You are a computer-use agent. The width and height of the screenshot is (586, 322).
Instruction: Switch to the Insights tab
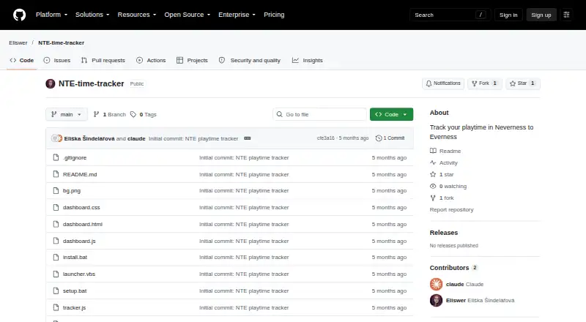(x=307, y=60)
